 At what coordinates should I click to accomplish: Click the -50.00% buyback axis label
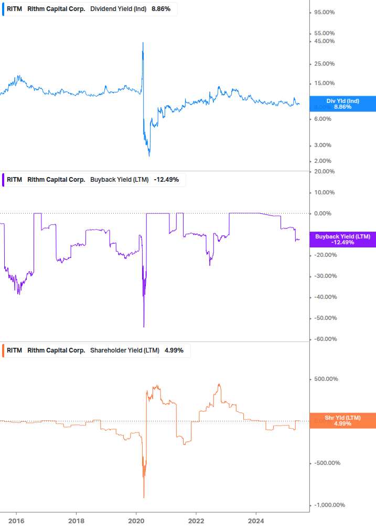point(325,318)
